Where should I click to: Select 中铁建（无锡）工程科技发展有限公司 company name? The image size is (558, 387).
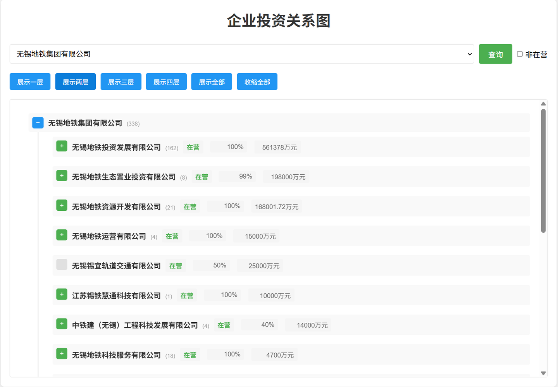pos(135,325)
